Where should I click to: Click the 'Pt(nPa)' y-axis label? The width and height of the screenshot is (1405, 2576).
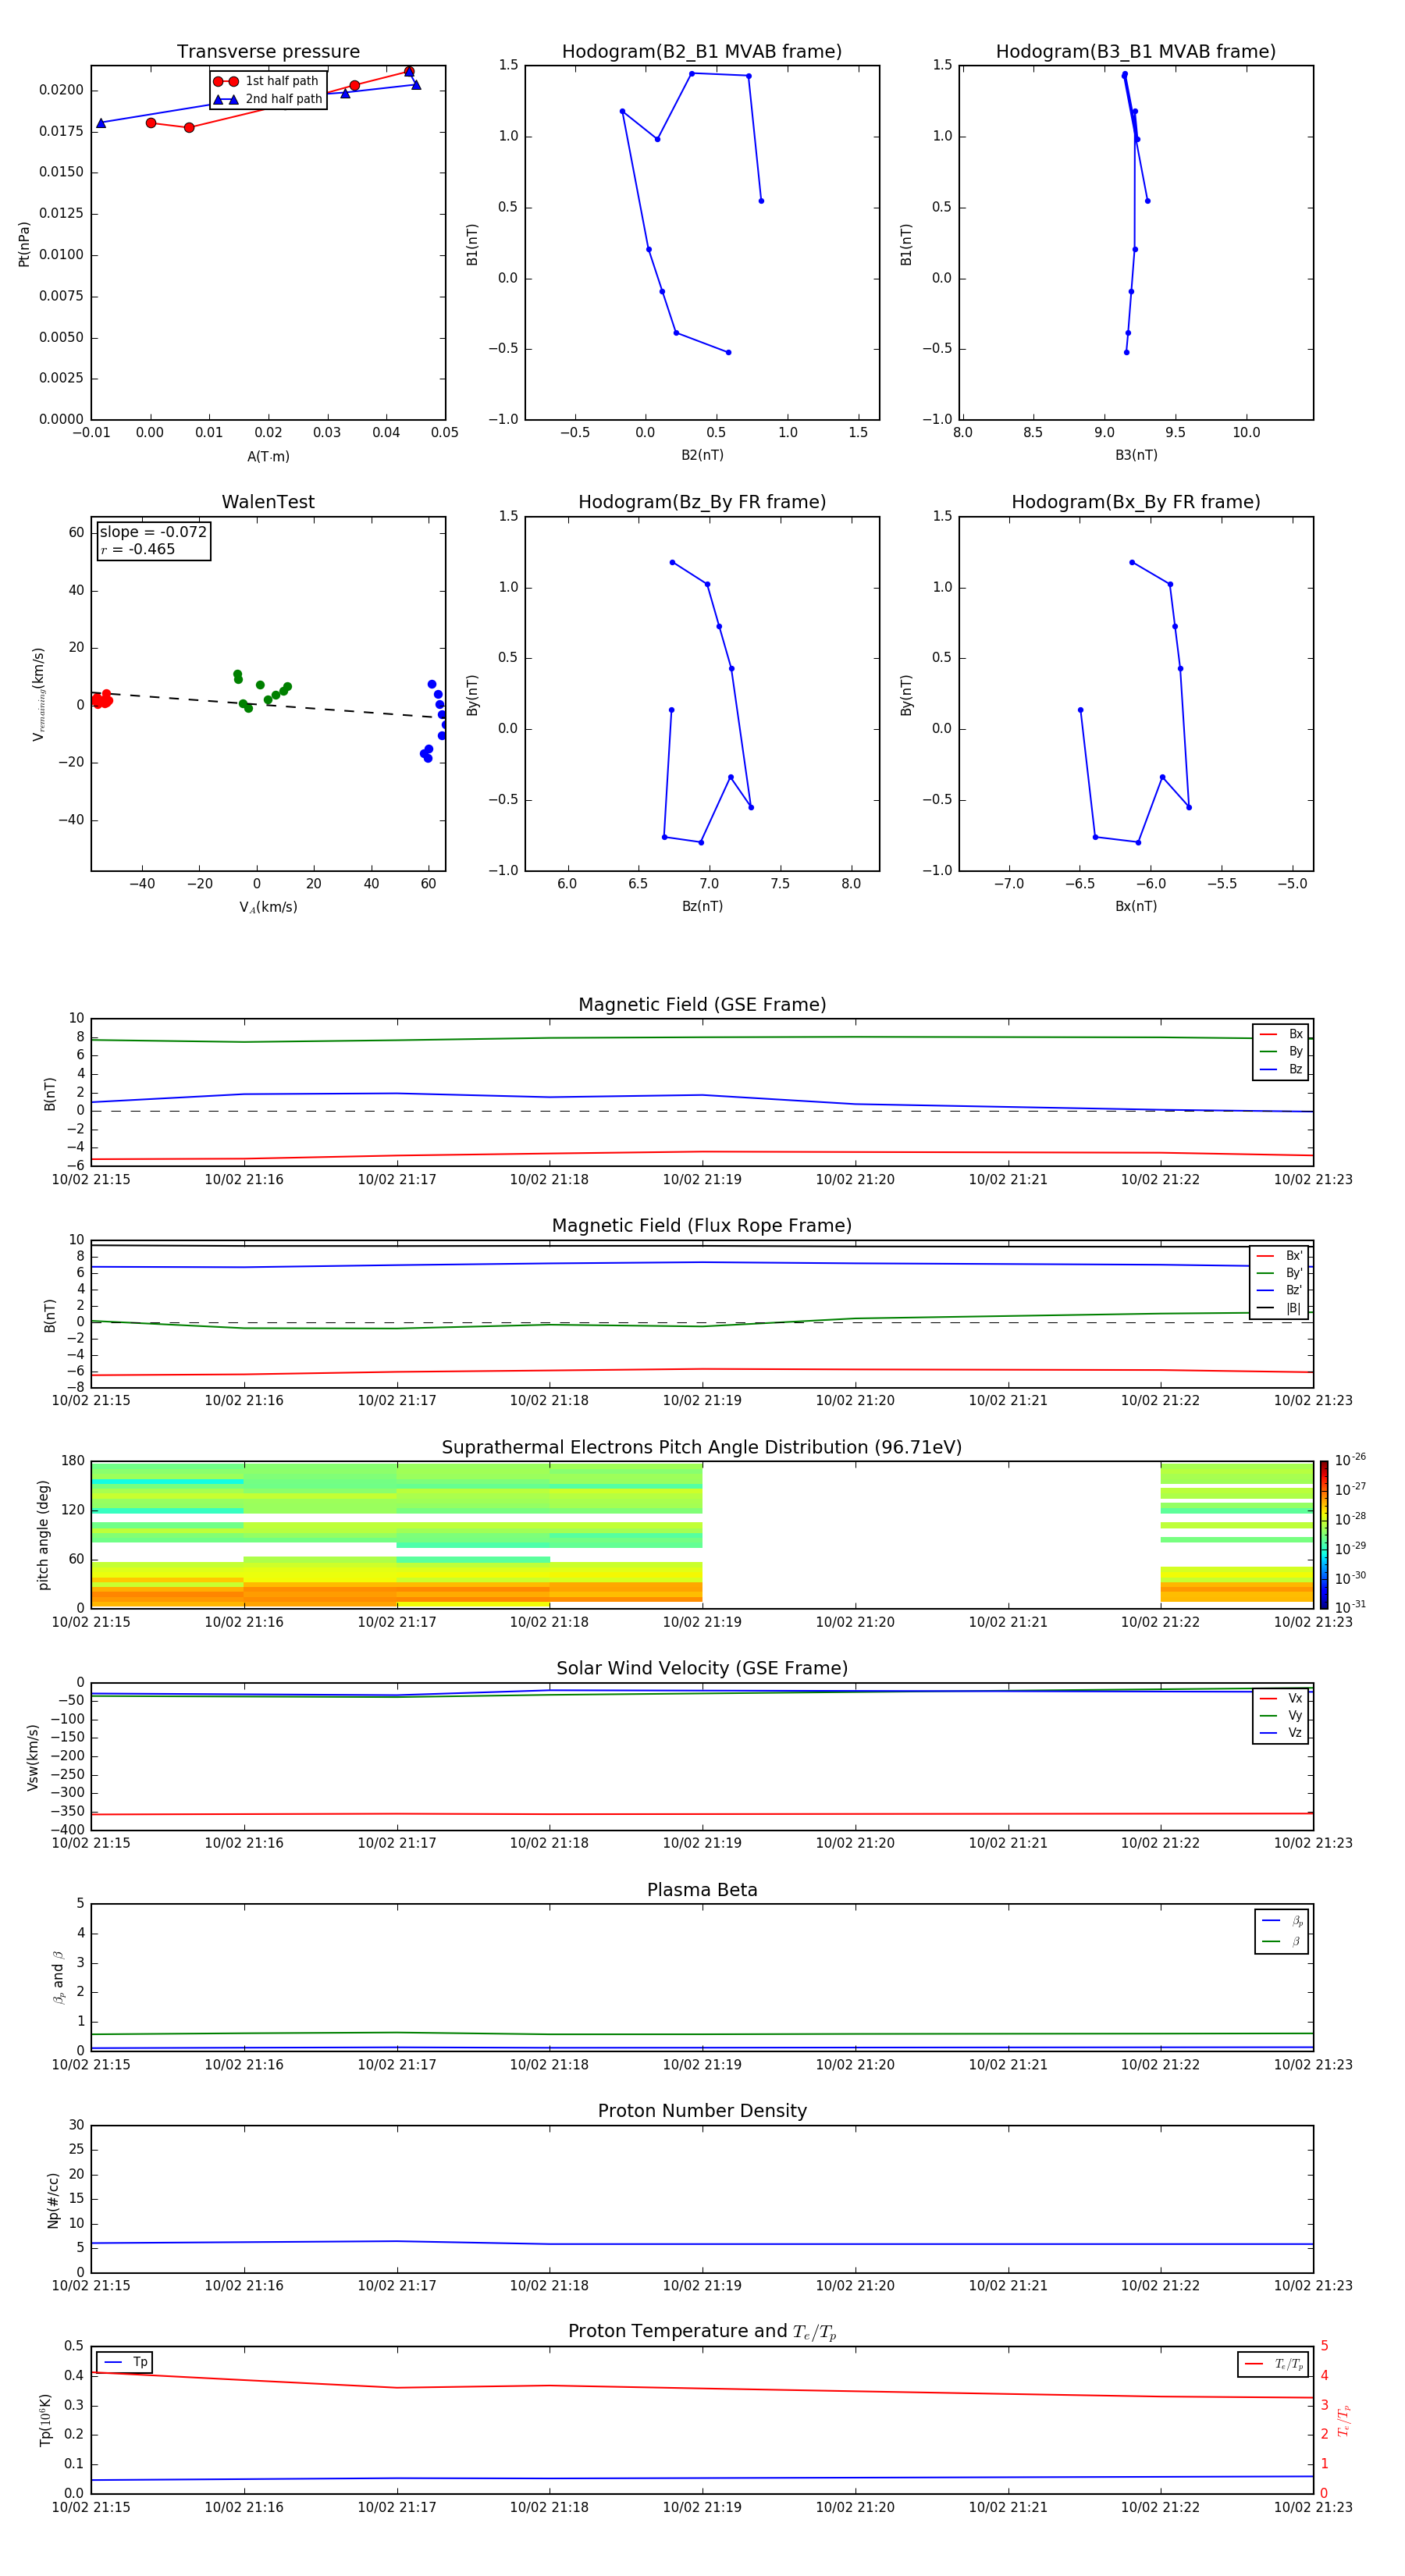pyautogui.click(x=24, y=244)
